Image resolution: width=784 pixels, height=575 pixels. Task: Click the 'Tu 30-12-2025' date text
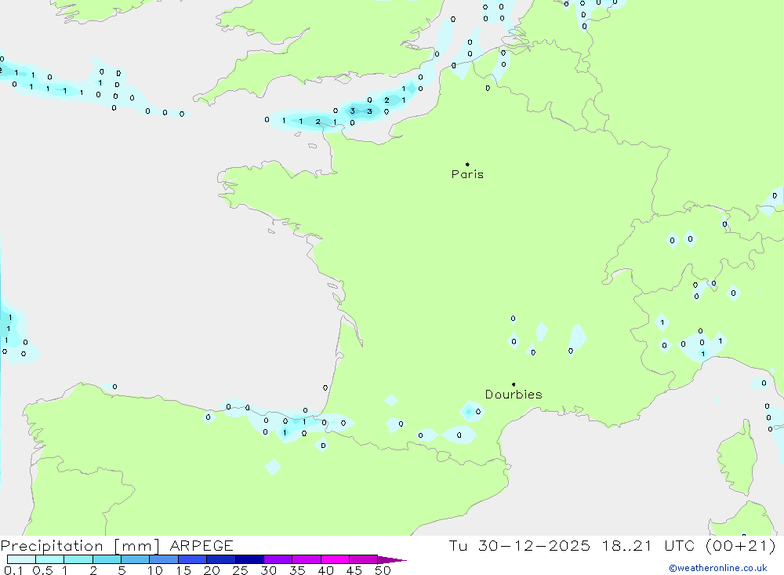(519, 545)
